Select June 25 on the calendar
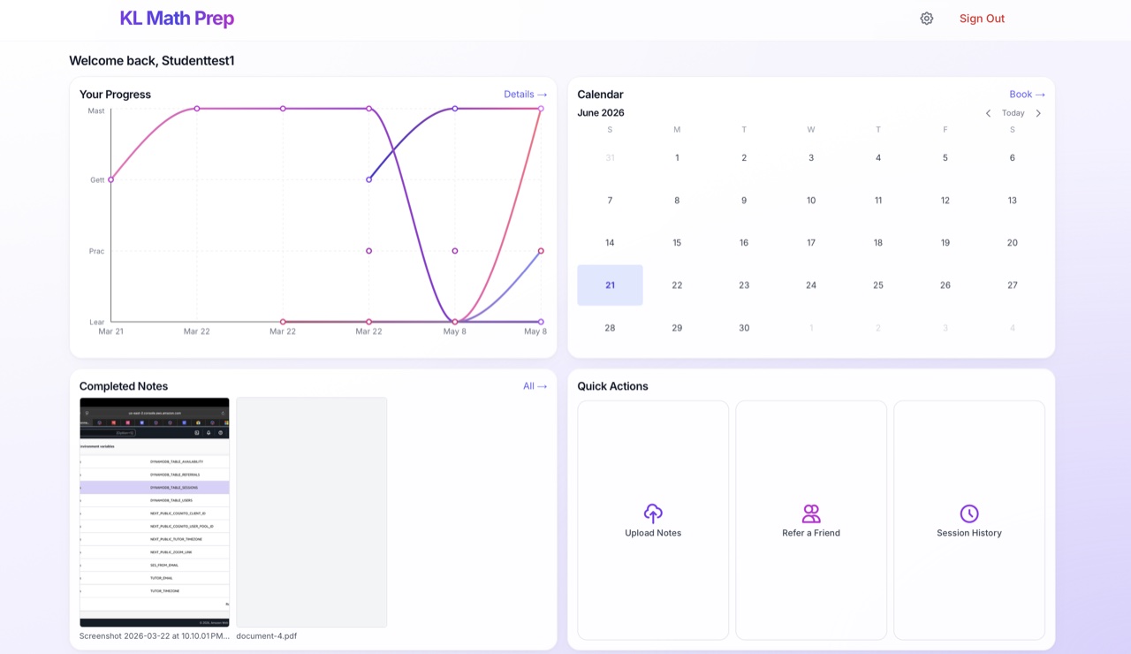 878,285
